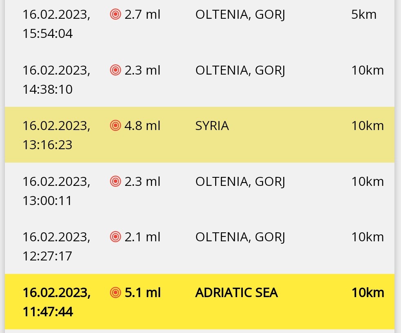The image size is (401, 333).
Task: Tap the epicenter icon next to 4.8 ml
Action: coord(116,126)
